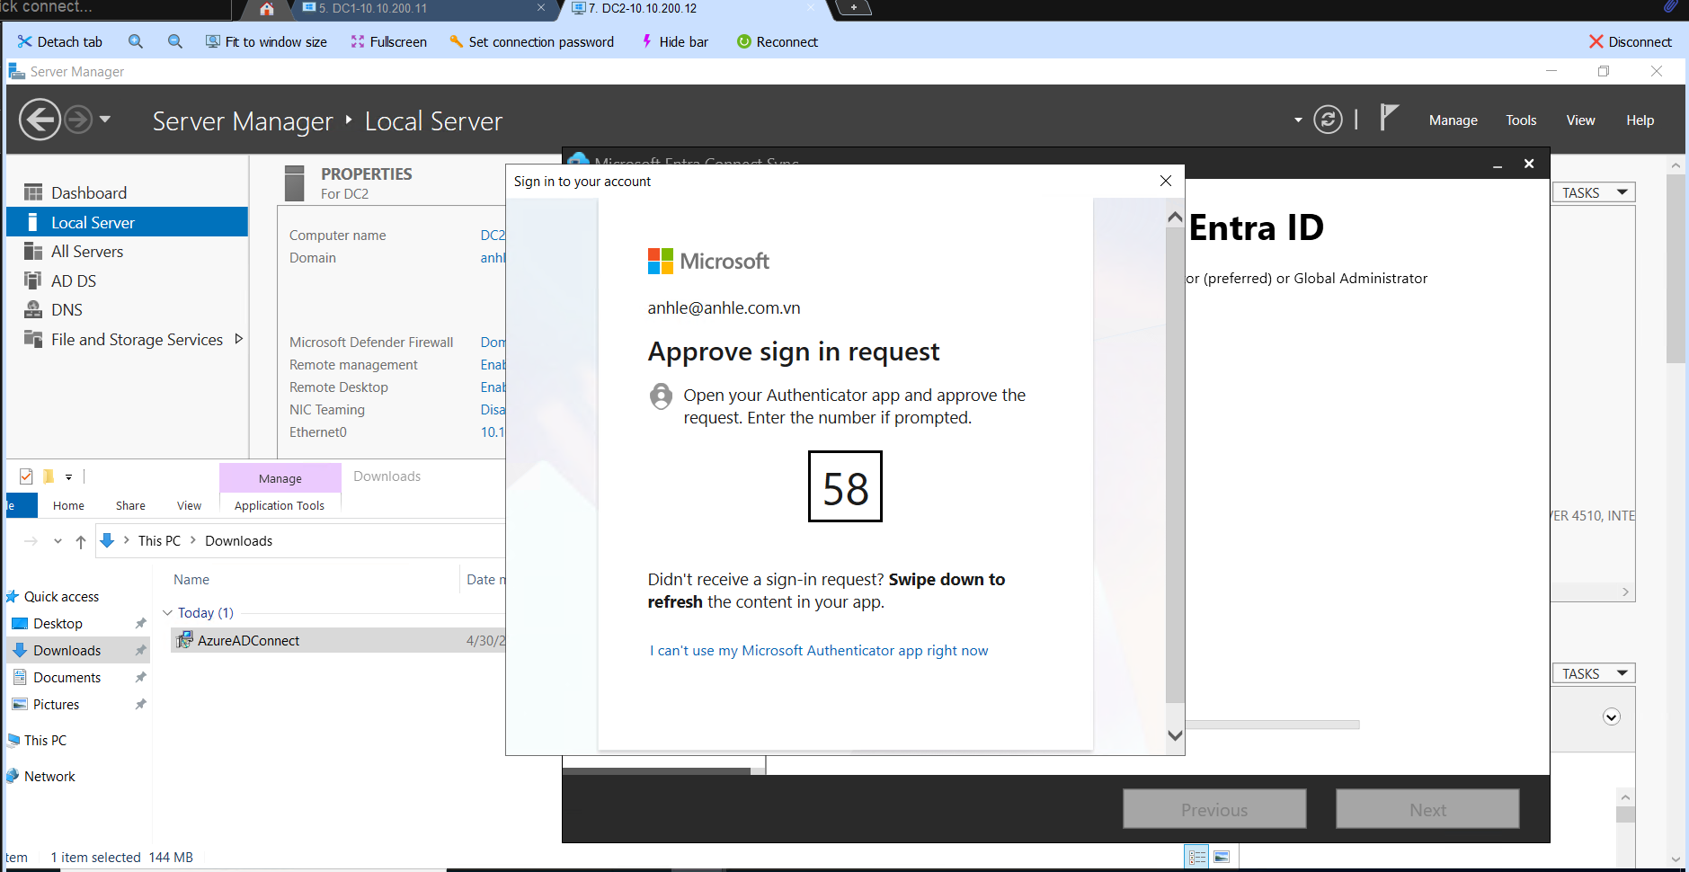Screen dimensions: 1689x872
Task: Select Local Server in the sidebar
Action: (x=127, y=222)
